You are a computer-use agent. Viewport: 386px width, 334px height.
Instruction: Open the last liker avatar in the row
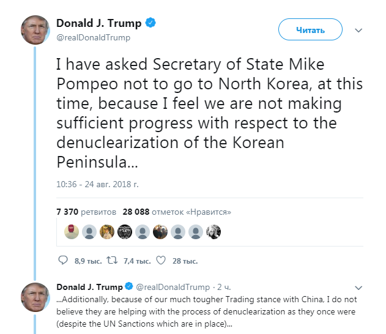pos(213,232)
